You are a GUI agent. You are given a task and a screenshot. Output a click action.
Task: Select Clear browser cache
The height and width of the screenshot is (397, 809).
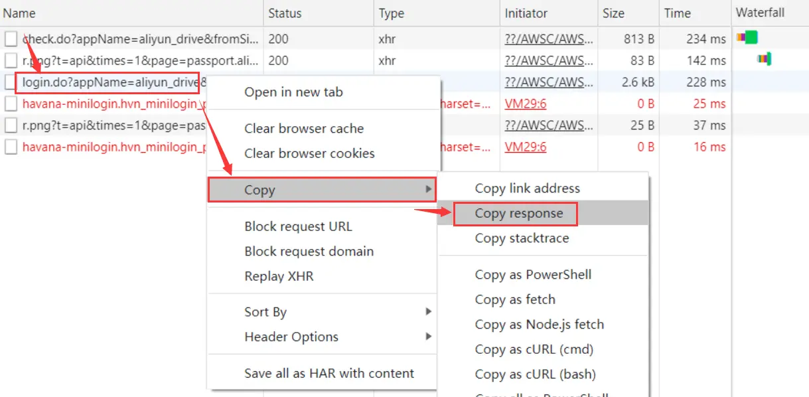tap(304, 129)
